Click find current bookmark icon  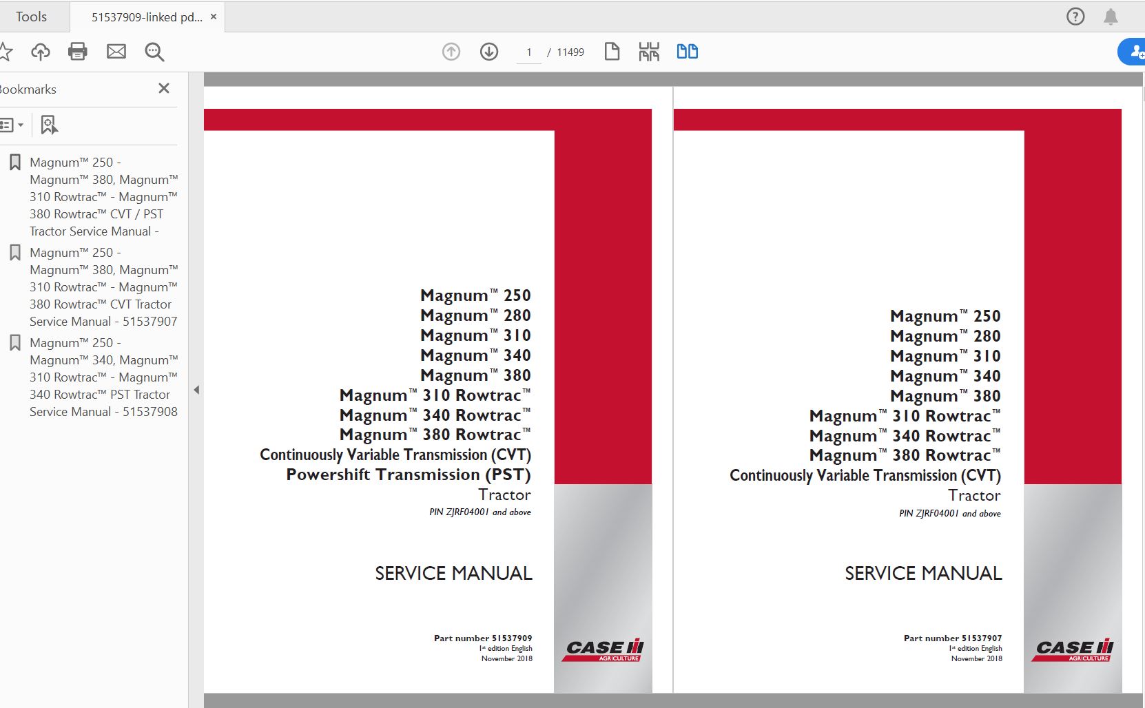click(x=50, y=125)
